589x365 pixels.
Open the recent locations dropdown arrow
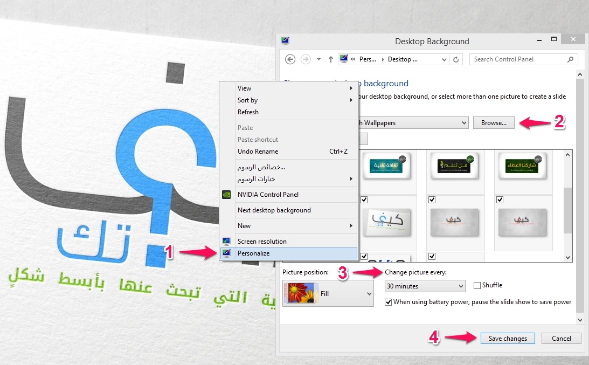tap(318, 59)
